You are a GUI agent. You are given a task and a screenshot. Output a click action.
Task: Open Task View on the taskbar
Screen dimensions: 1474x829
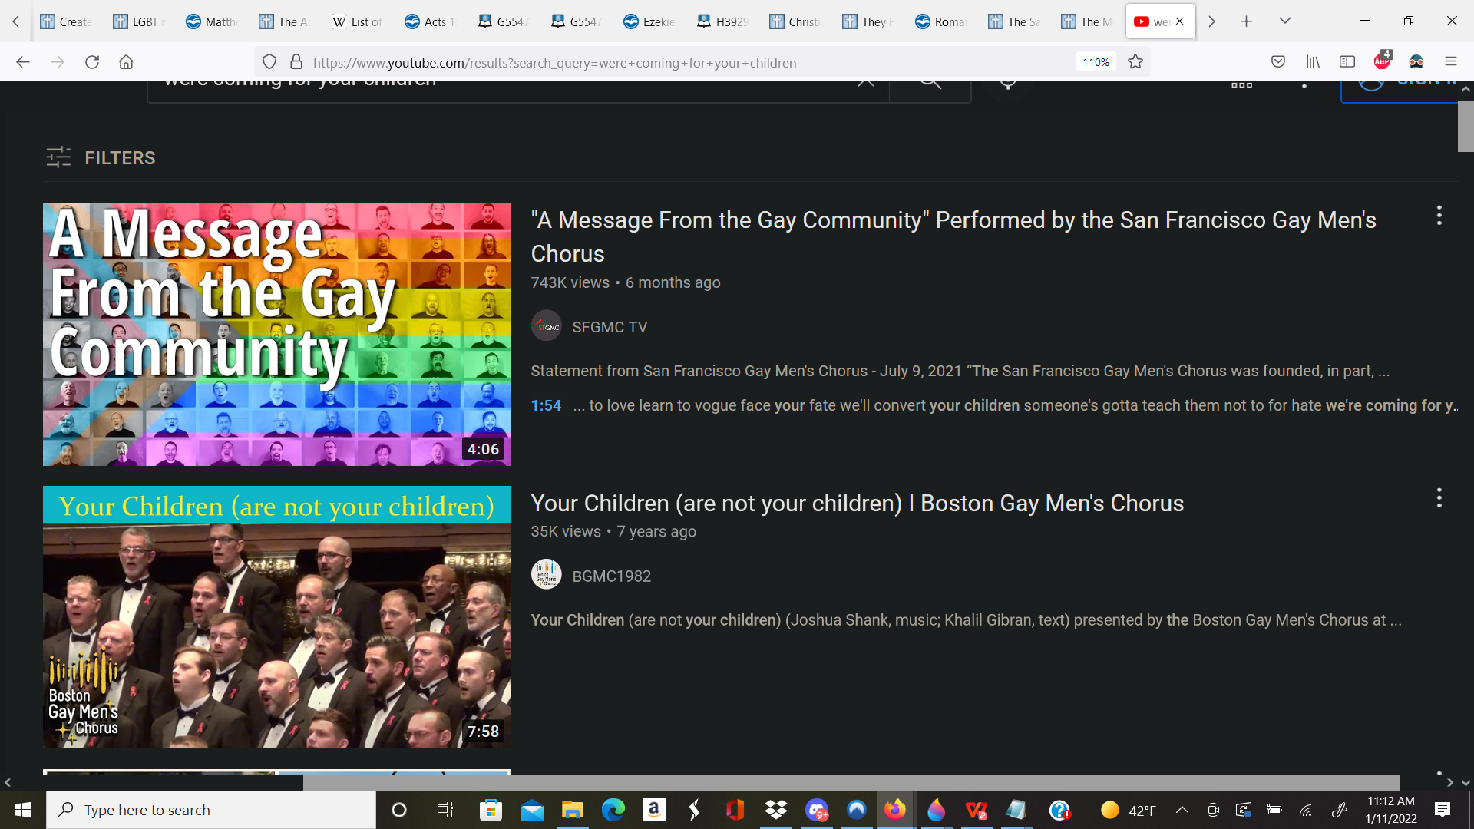pos(445,810)
